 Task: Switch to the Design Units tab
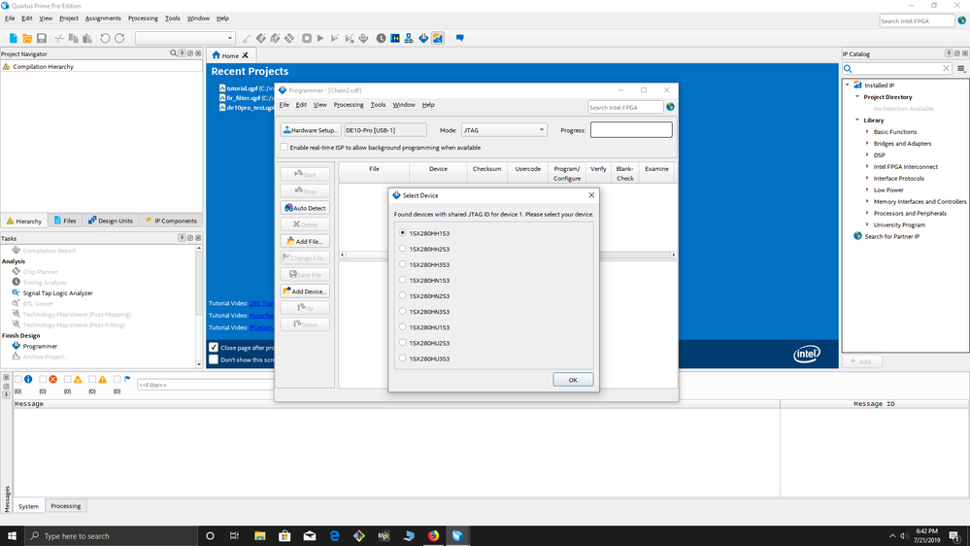point(111,221)
